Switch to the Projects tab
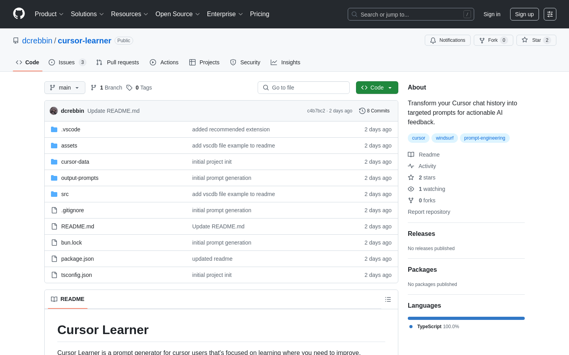The height and width of the screenshot is (355, 569). 204,62
